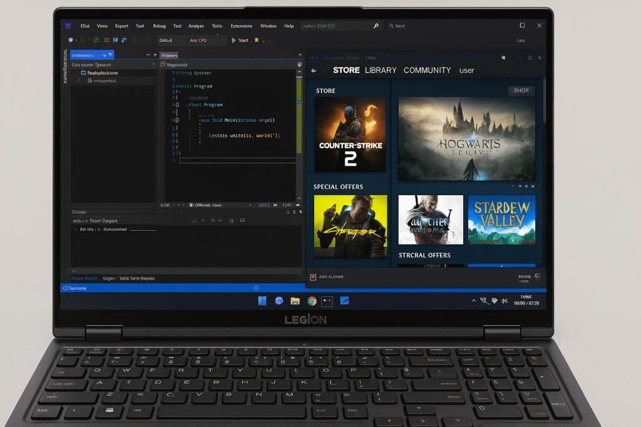Select the mmpontris tree item

(x=102, y=81)
